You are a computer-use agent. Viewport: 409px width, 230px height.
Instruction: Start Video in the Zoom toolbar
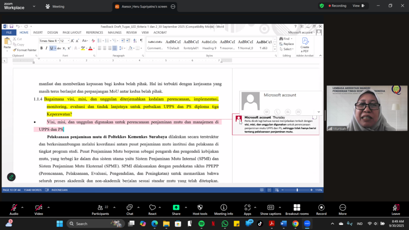coord(39,210)
